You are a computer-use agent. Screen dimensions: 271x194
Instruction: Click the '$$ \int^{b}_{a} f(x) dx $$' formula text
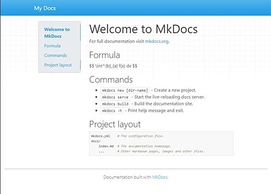click(113, 66)
